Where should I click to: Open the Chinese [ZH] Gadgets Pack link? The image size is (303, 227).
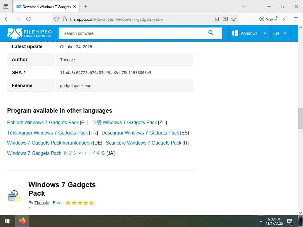pos(124,123)
